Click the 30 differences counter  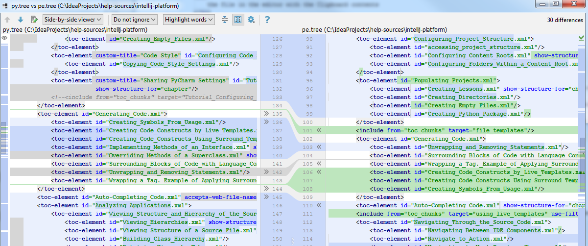pyautogui.click(x=565, y=20)
